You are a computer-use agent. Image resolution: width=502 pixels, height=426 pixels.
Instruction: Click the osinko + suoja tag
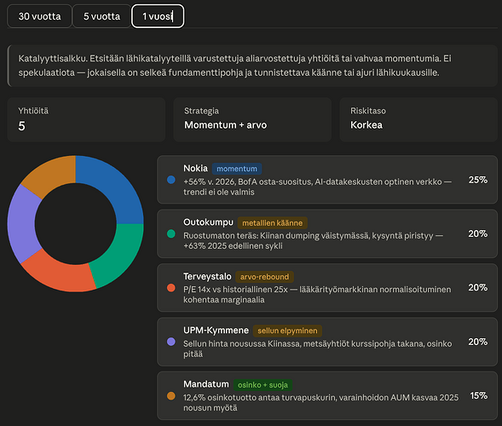pyautogui.click(x=263, y=385)
